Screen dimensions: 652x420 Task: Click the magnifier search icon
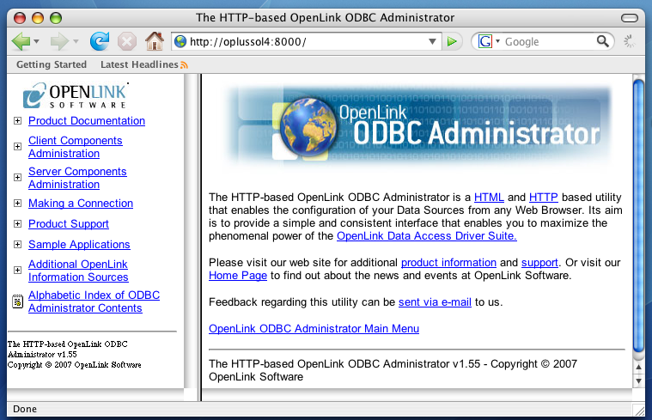point(602,41)
